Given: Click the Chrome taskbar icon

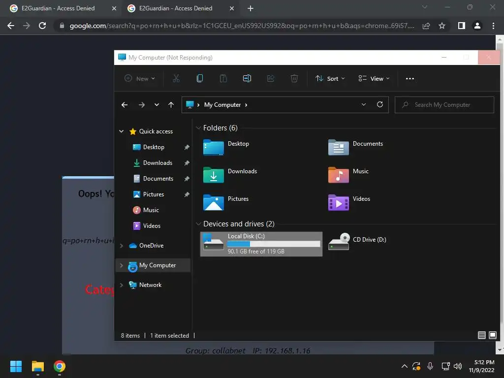Looking at the screenshot, I should pos(60,366).
